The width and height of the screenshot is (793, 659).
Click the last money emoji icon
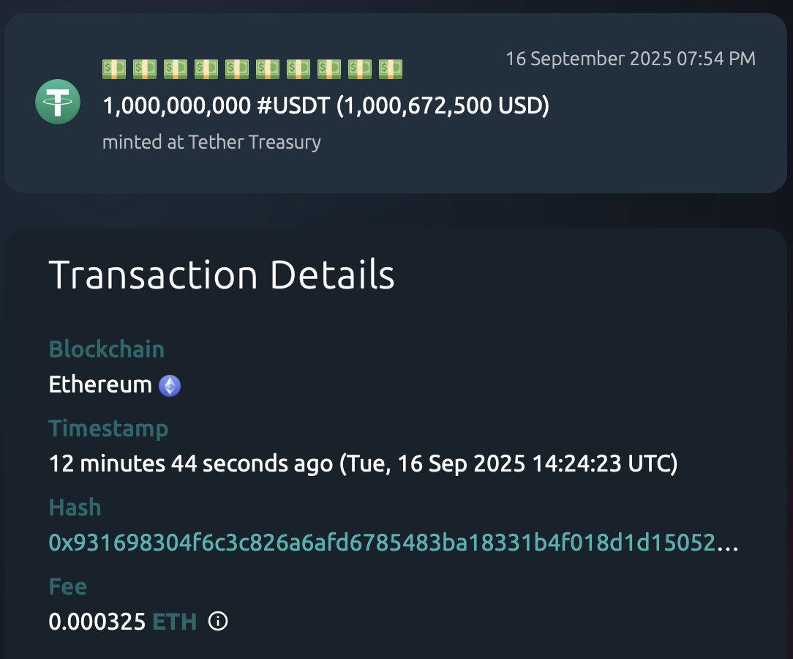[x=391, y=69]
